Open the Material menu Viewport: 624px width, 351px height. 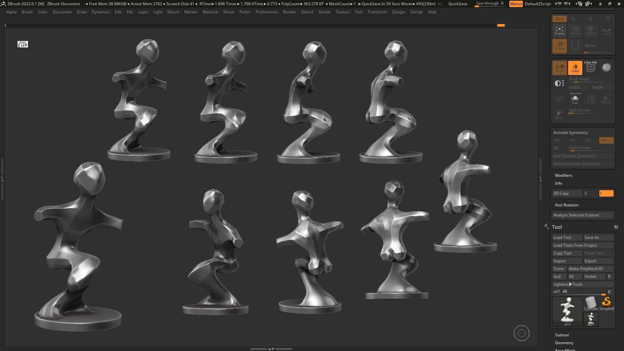click(x=210, y=12)
